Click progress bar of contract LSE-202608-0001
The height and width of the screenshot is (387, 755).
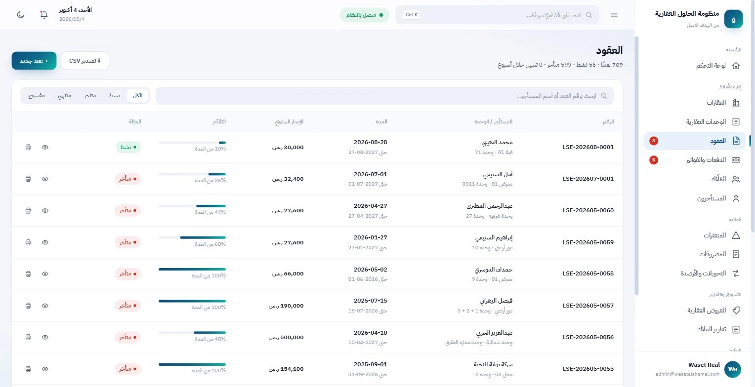192,143
